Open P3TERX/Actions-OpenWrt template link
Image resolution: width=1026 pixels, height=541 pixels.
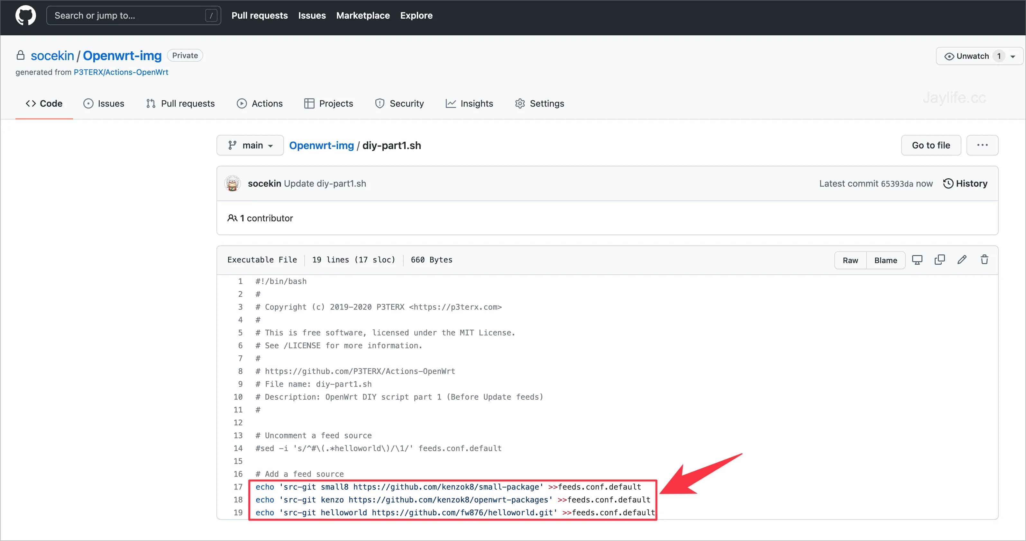tap(121, 72)
